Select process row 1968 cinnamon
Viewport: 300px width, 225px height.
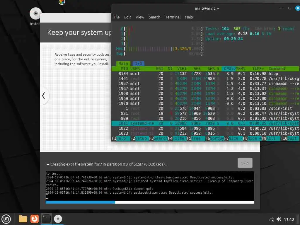tap(205, 93)
